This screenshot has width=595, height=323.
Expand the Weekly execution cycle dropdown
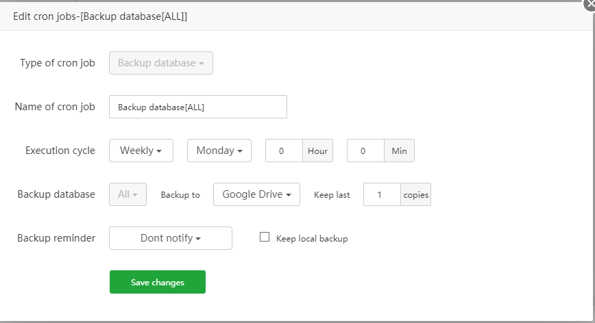(x=141, y=151)
